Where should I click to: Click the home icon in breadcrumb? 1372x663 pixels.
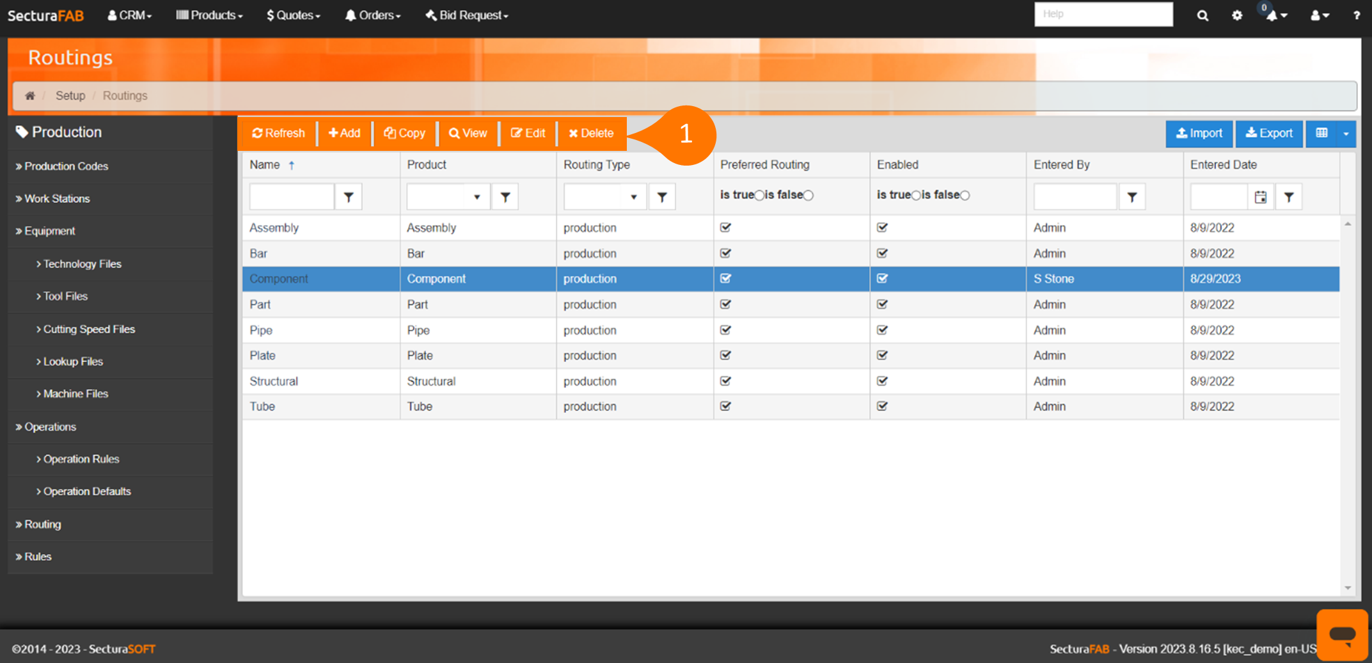tap(30, 96)
